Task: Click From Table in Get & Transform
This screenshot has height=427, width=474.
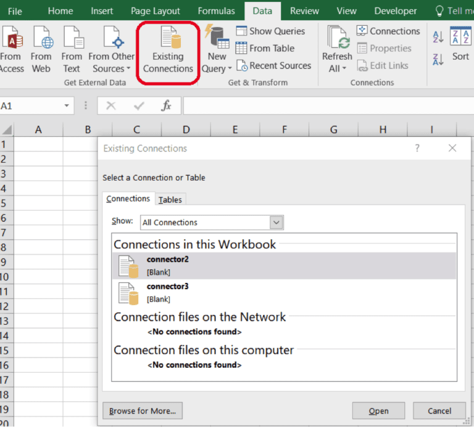Action: click(x=265, y=48)
